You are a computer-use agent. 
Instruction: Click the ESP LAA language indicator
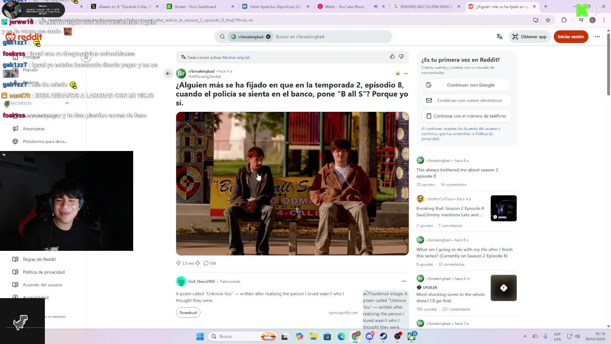558,336
